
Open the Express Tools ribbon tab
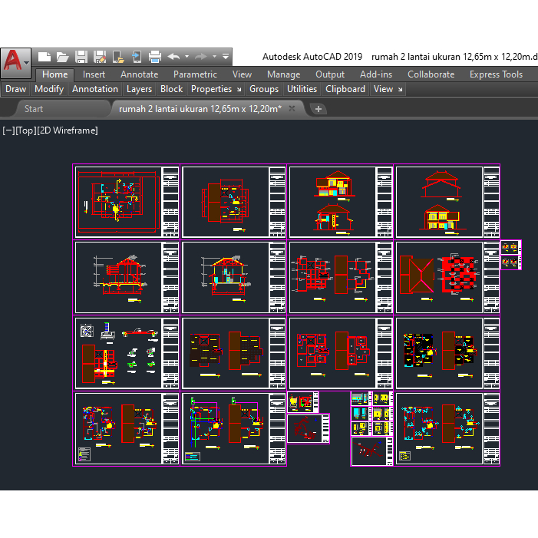[x=496, y=74]
